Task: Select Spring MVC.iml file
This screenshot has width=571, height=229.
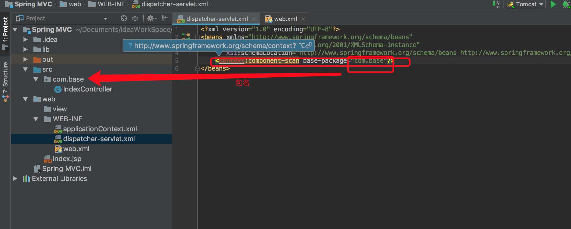Action: 67,169
